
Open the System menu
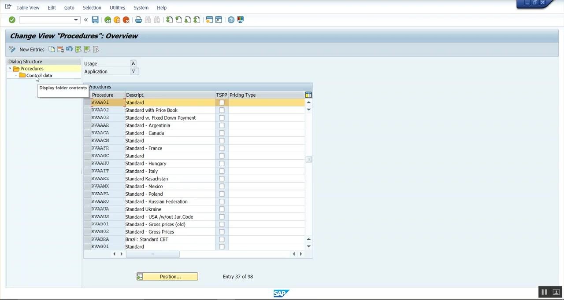141,7
